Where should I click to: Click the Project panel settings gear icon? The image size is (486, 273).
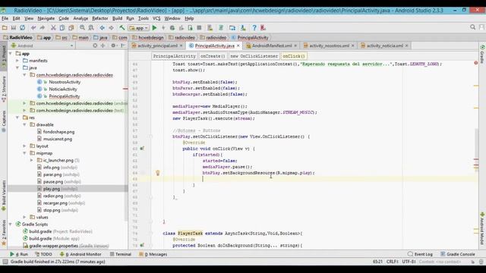tap(113, 45)
